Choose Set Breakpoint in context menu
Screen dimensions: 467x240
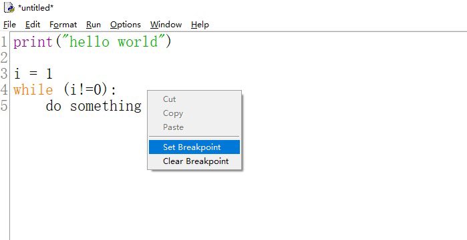point(194,147)
